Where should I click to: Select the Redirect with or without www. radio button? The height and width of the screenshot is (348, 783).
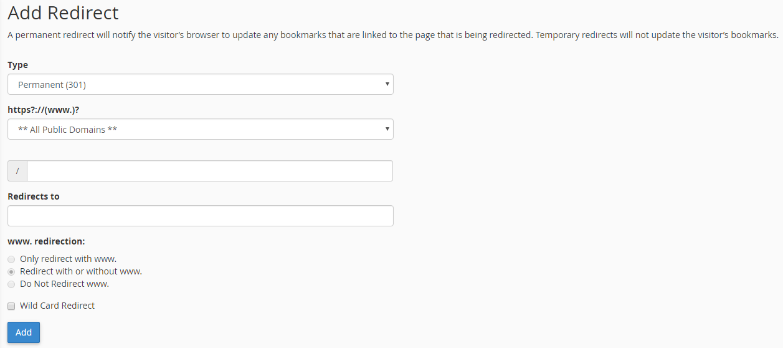click(x=11, y=272)
